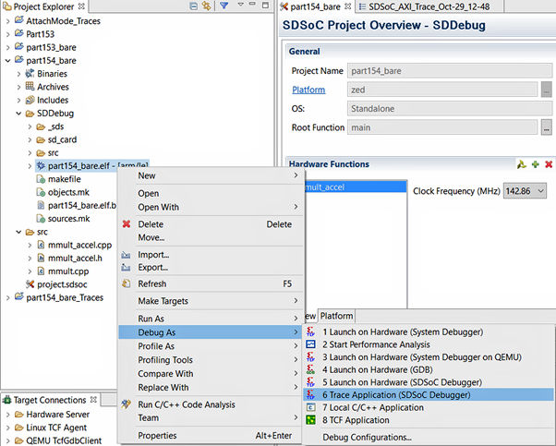This screenshot has width=556, height=446.
Task: Select objects.mk file
Action: (68, 192)
